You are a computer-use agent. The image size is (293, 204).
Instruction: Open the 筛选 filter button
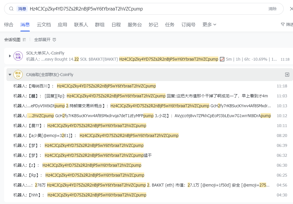click(287, 24)
